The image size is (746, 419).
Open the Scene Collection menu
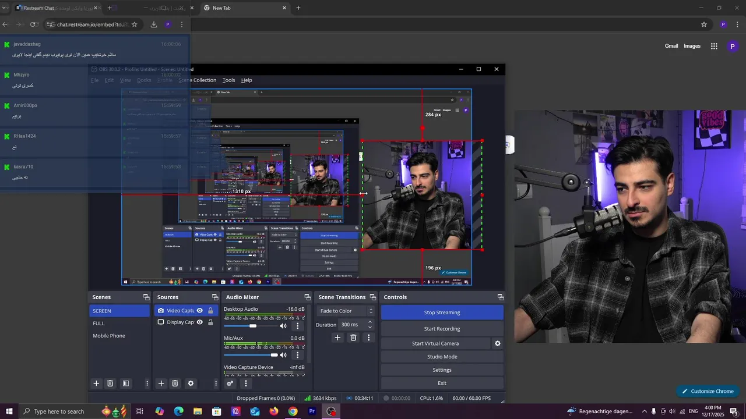click(197, 80)
